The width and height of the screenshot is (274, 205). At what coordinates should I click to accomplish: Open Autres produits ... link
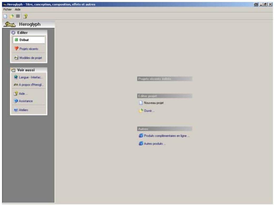point(155,144)
